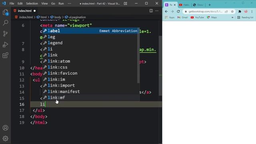Choose li suggestion
The image size is (256, 144).
91,49
